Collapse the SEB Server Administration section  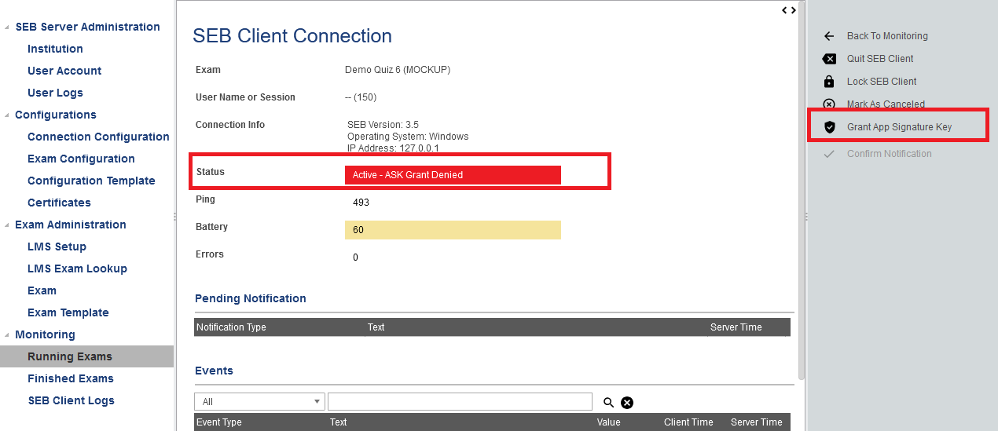[7, 27]
